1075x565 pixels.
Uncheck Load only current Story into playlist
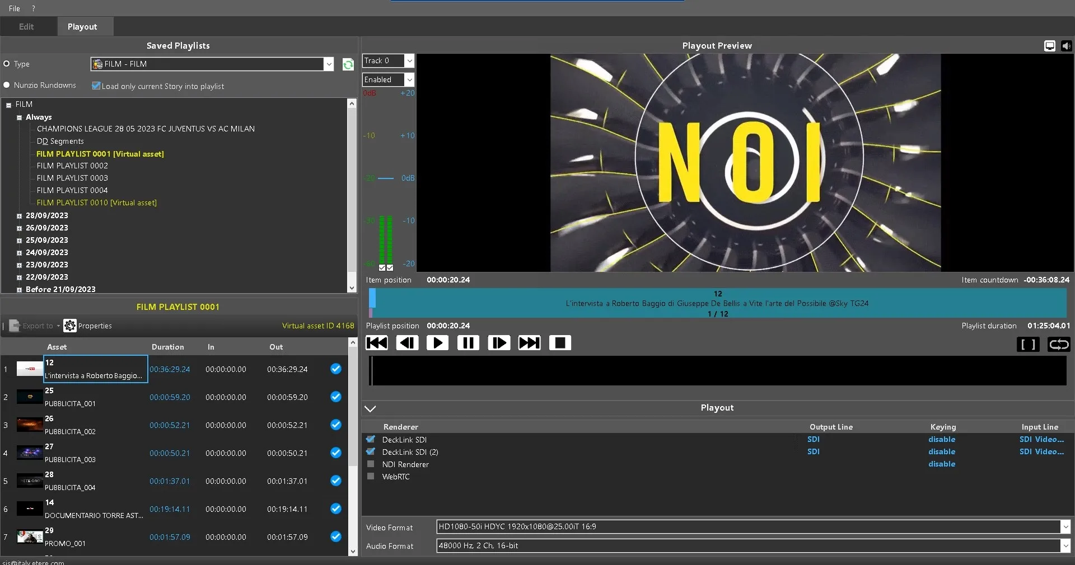click(x=96, y=86)
